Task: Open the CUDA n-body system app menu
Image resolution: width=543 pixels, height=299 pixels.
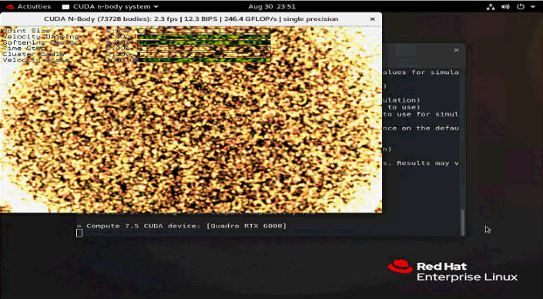Action: pyautogui.click(x=110, y=7)
